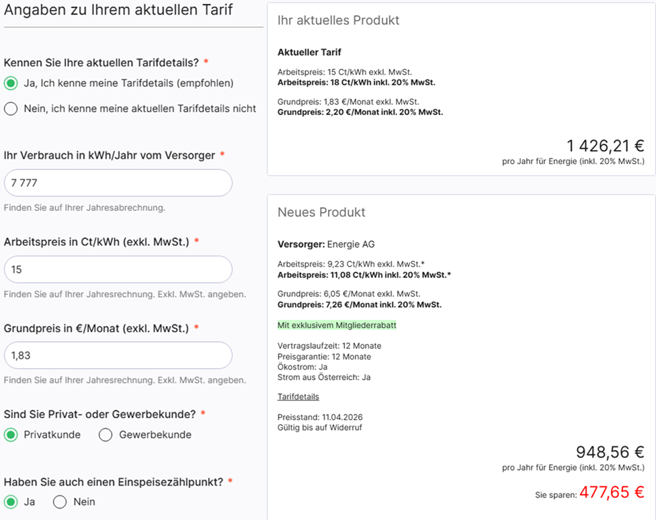Screen dimensions: 656x520
Task: Click the green "Mit exklusivem Mitgliederrabatt" badge
Action: point(337,325)
